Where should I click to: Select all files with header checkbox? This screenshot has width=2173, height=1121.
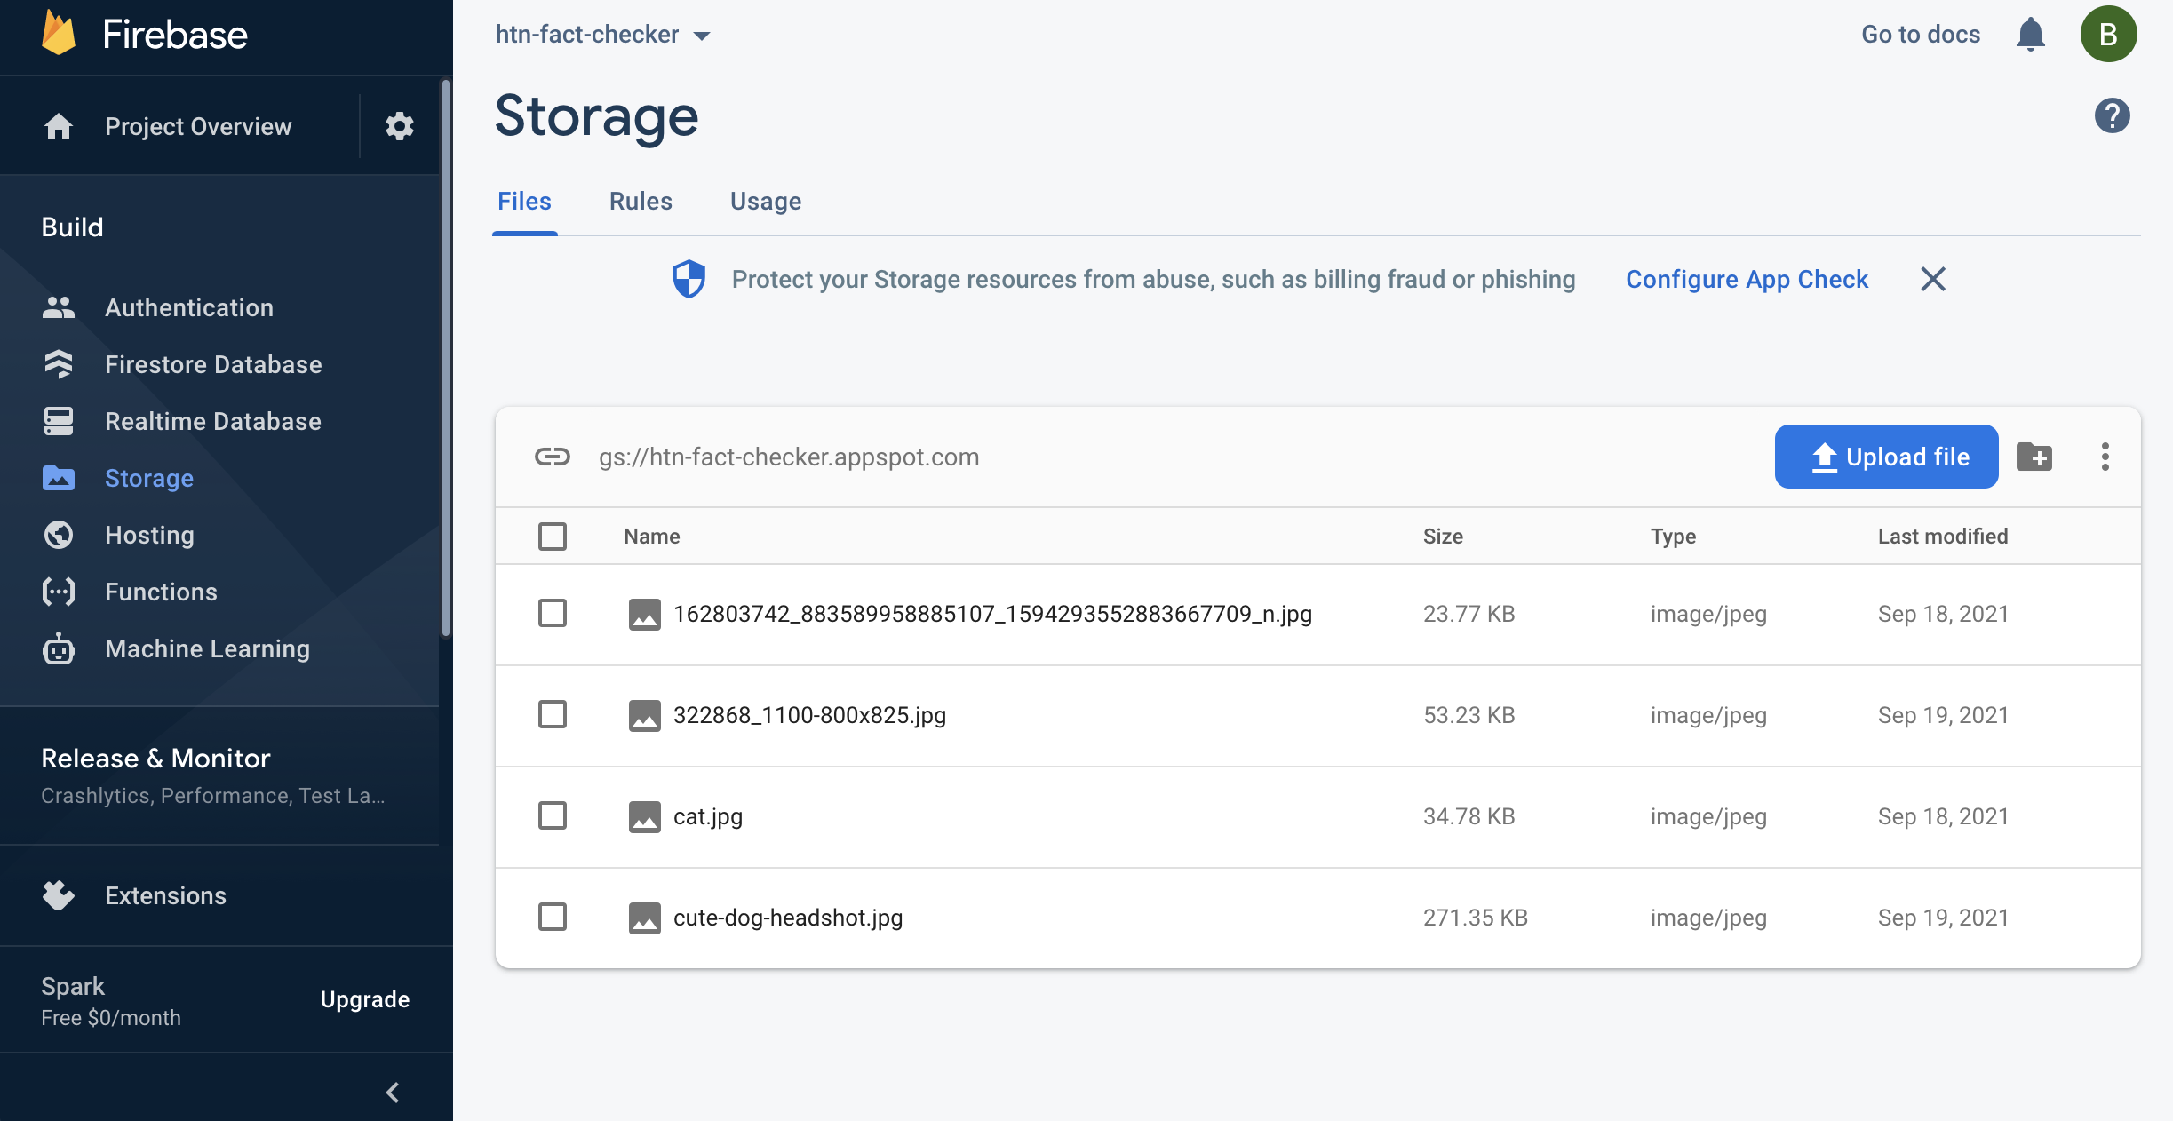(x=553, y=537)
